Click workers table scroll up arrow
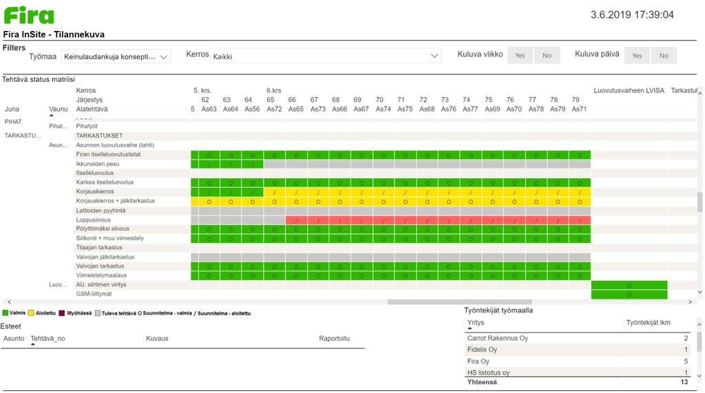 pyautogui.click(x=699, y=325)
